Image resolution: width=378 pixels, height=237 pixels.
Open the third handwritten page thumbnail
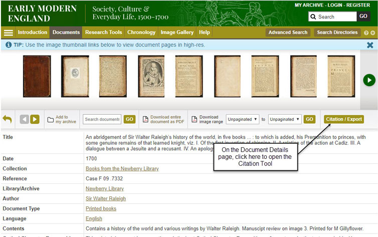coord(113,76)
